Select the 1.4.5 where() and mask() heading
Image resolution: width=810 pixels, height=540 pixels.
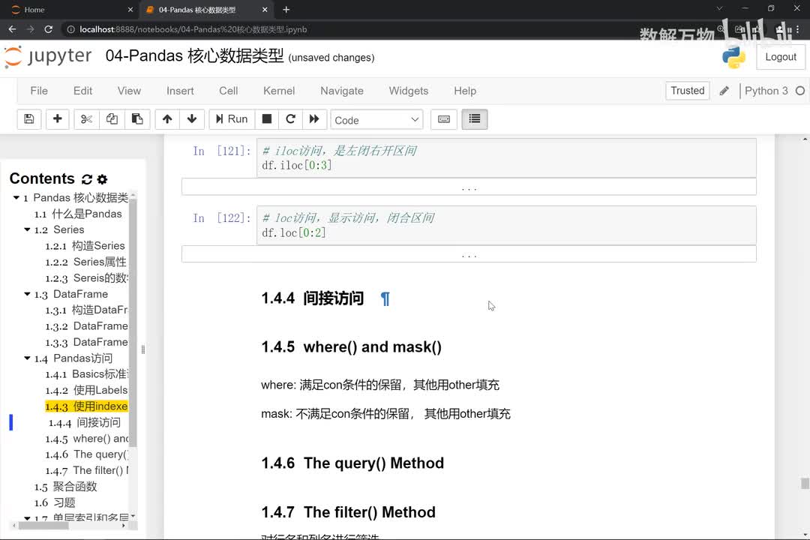pyautogui.click(x=351, y=346)
